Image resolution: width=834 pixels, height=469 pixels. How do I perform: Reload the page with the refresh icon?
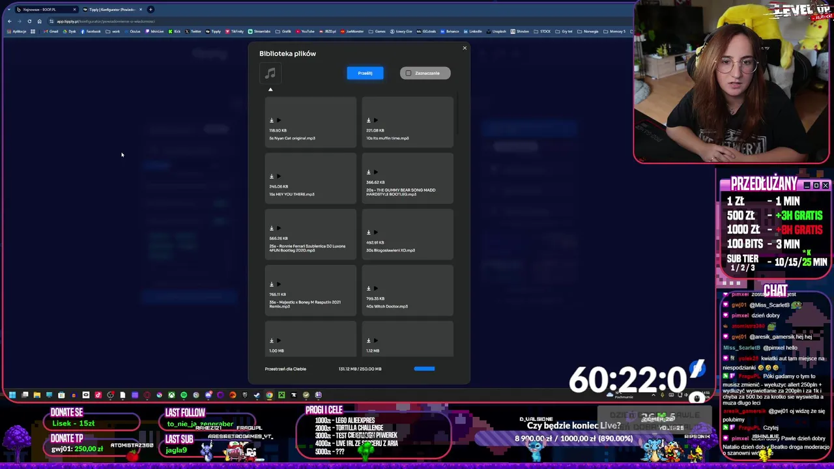point(29,21)
